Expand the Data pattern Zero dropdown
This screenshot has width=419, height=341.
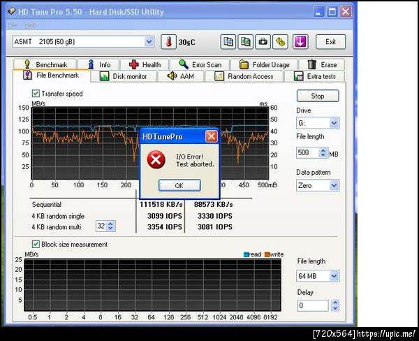coord(334,185)
